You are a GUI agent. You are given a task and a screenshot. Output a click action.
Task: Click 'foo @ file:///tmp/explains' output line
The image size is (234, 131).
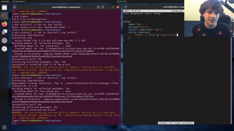coord(29,19)
